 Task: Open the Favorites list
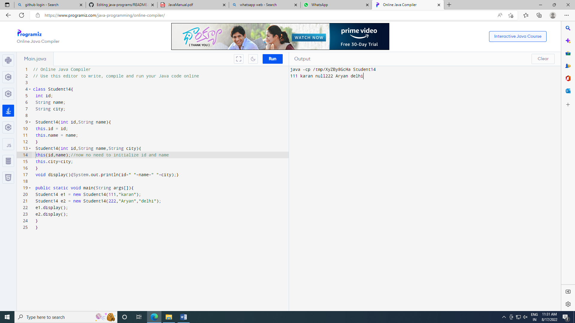point(526,15)
